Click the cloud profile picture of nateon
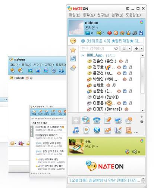This screenshot has height=188, width=154. tap(76, 27)
